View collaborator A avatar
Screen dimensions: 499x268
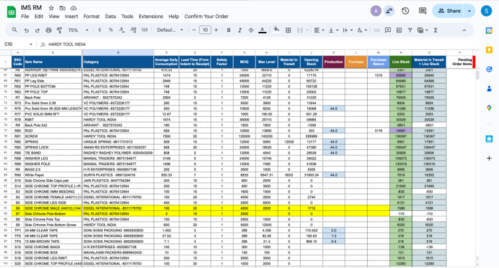376,11
